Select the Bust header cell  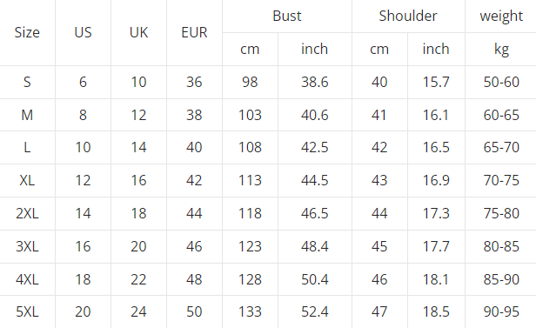(x=287, y=16)
